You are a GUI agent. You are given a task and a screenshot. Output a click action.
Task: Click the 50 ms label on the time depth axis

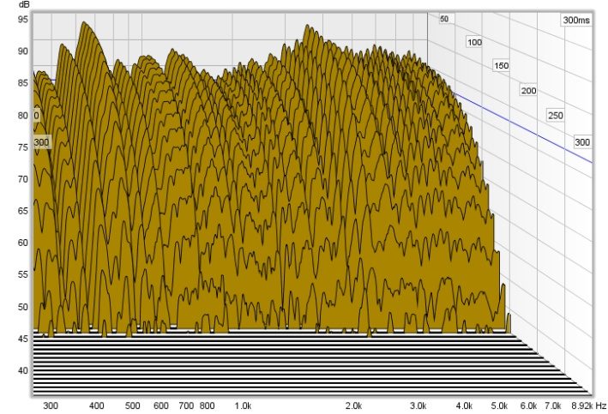[x=444, y=19]
